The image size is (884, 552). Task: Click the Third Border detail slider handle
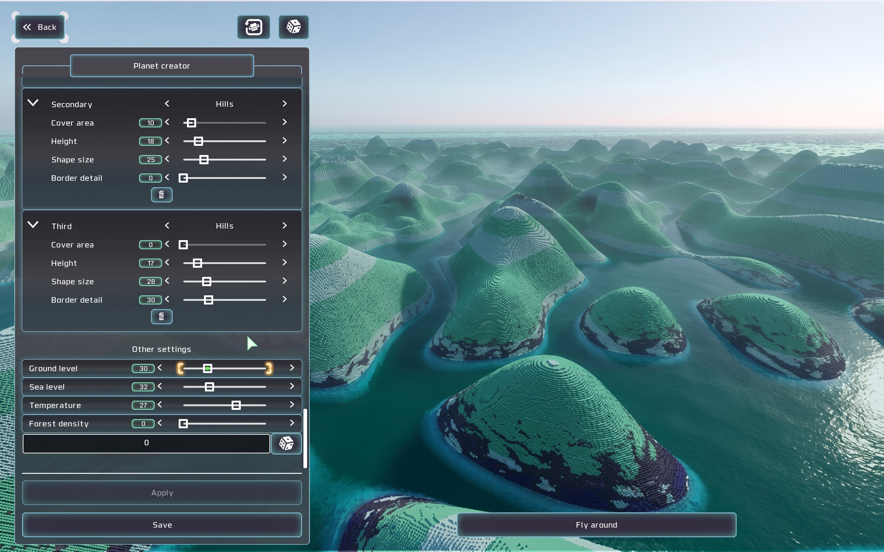pyautogui.click(x=209, y=300)
